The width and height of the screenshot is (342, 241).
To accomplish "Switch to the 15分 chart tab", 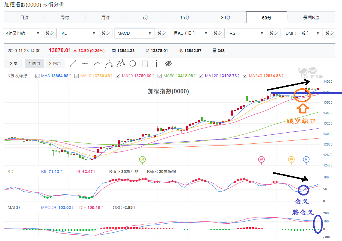I will [x=184, y=17].
